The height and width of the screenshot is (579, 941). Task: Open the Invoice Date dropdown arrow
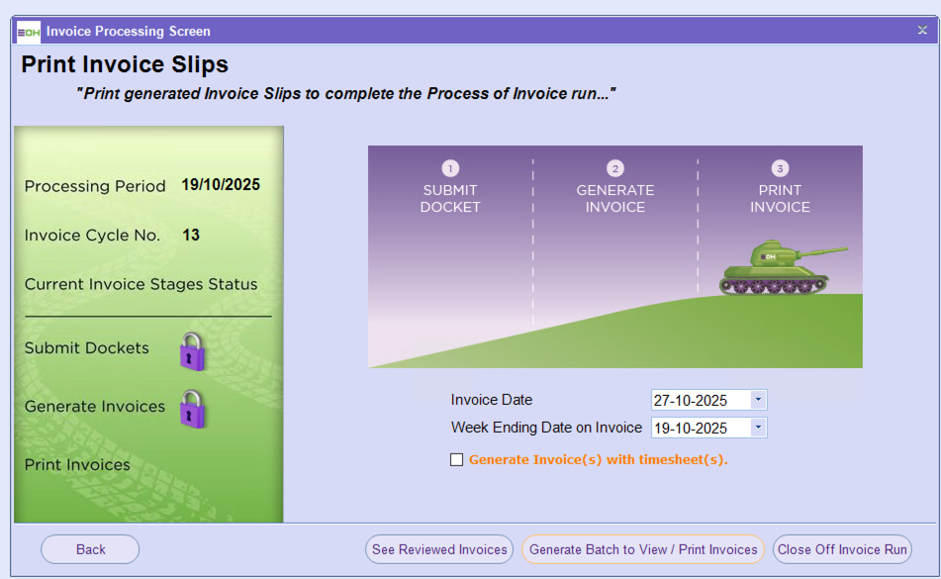(757, 400)
